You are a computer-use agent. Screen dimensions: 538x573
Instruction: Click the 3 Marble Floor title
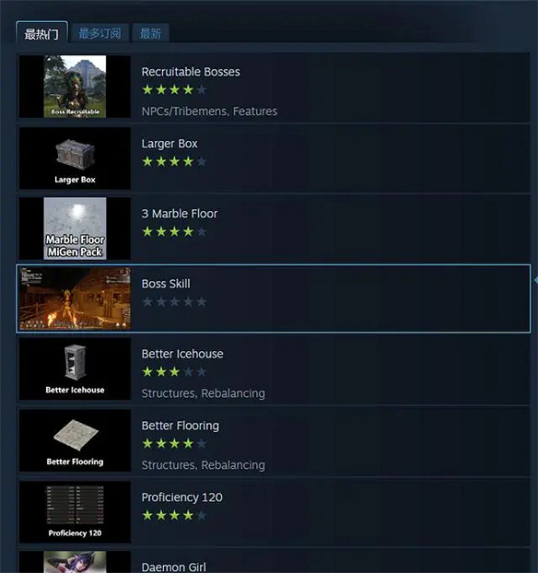[x=180, y=214]
